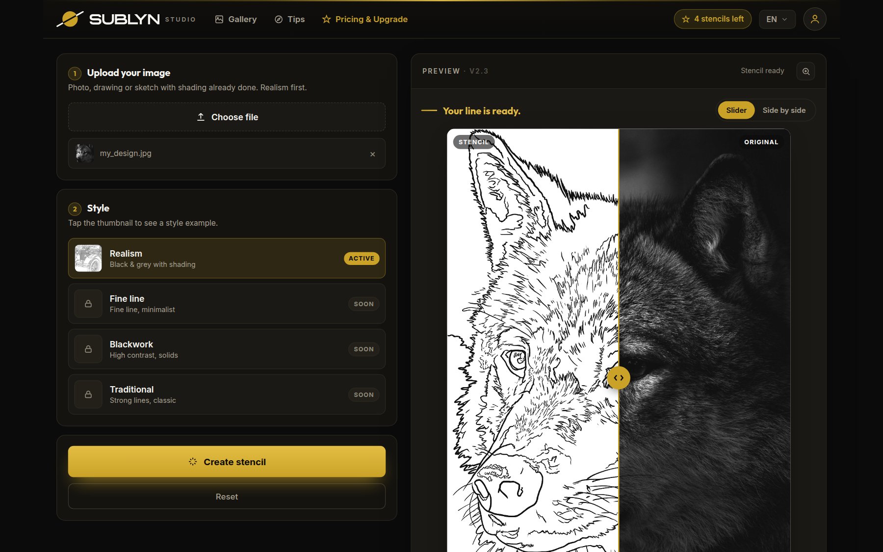Click the SOON badge on Fine line
The image size is (883, 552).
pos(364,304)
